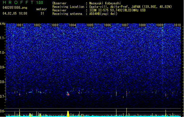Select Ogata-vill. Akita-Pref. JAPAN location text

[x=130, y=7]
